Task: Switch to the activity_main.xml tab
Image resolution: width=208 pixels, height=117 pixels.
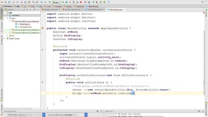Action: point(51,9)
